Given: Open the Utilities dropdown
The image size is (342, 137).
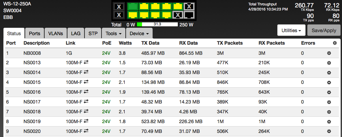Looking at the screenshot, I should point(291,30).
